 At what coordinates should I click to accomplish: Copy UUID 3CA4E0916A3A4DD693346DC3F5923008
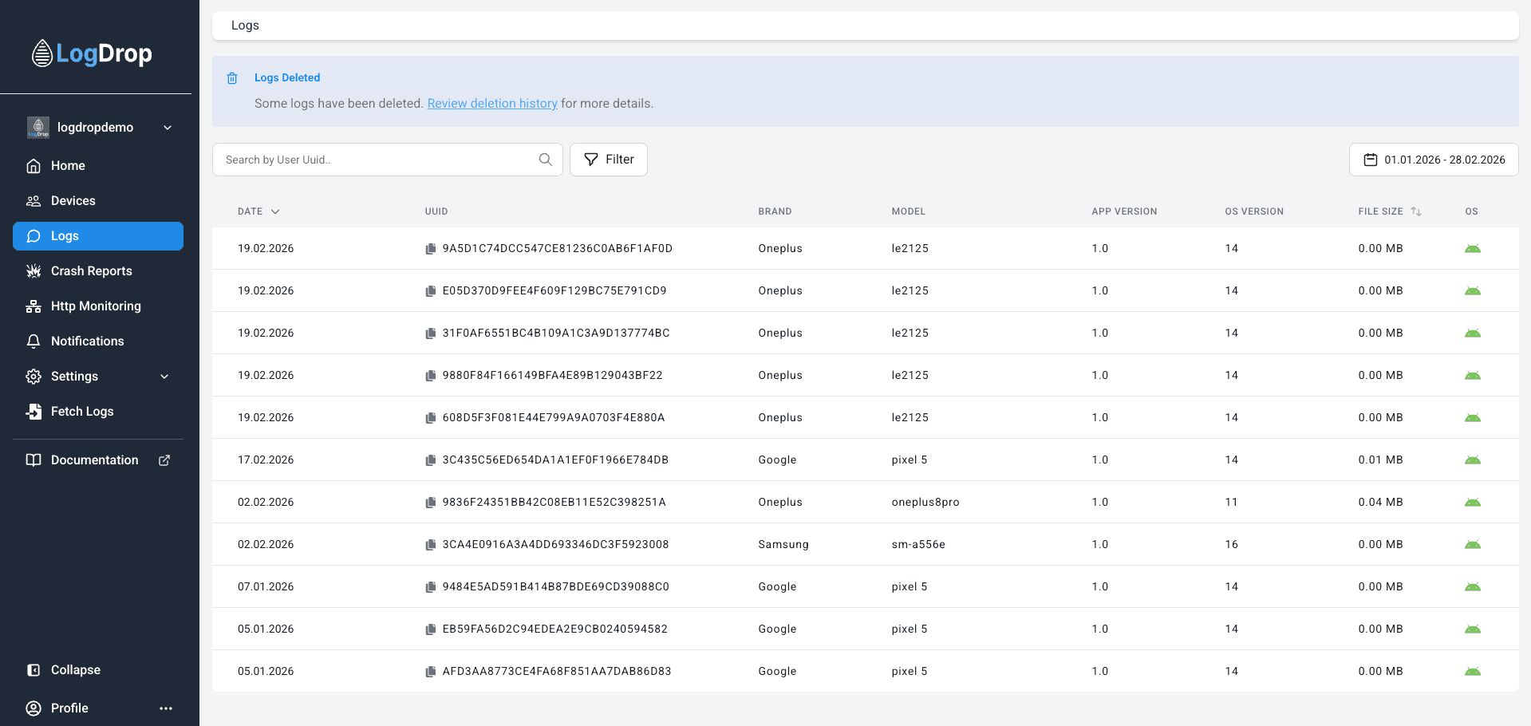pyautogui.click(x=431, y=545)
